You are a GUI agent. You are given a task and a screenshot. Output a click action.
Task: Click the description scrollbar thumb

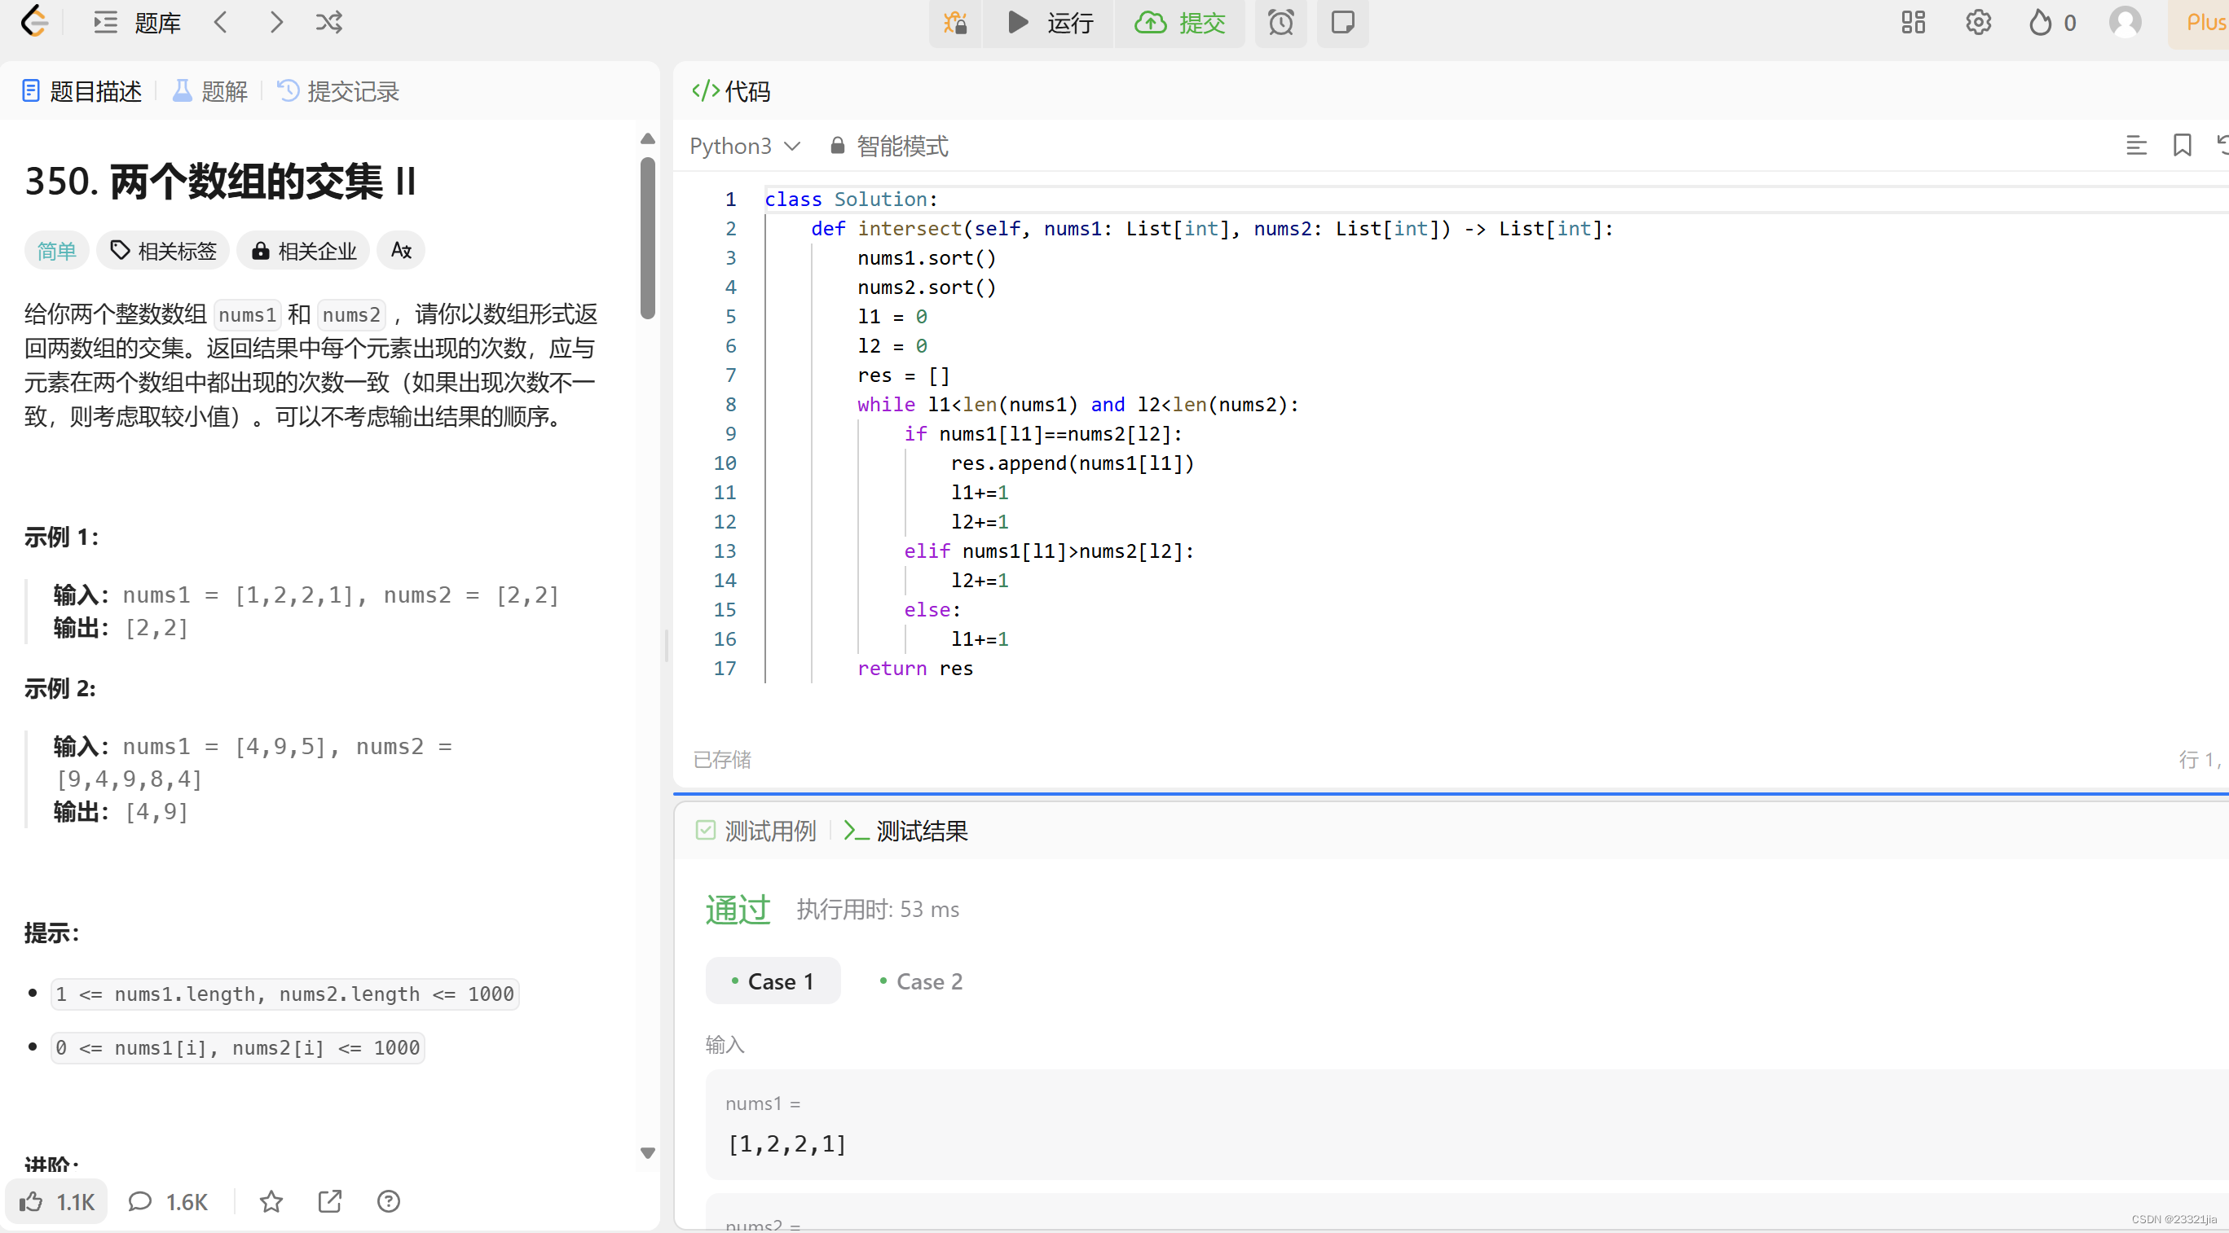(x=647, y=238)
